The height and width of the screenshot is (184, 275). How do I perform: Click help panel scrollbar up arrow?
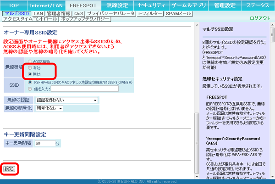pos(272,25)
